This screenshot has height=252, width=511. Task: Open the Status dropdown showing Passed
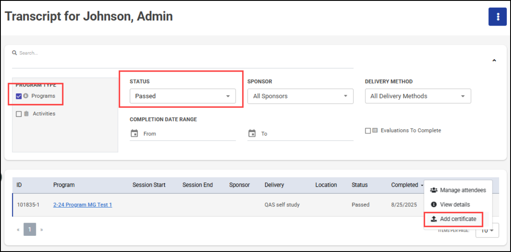(183, 96)
